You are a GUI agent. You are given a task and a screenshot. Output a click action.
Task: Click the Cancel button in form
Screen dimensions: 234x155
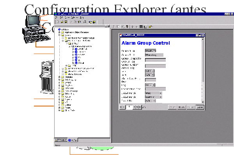pos(200,107)
